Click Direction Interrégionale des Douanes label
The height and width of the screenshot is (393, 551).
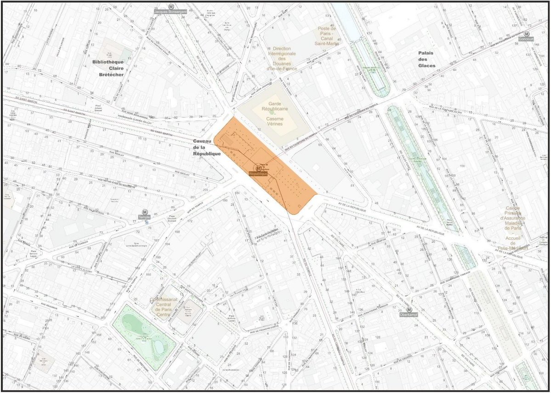[283, 58]
